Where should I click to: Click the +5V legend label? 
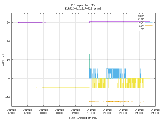point(141,22)
